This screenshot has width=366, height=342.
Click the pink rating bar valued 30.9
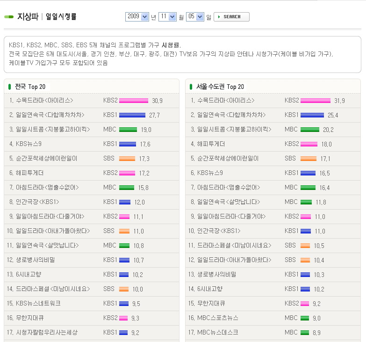[134, 101]
